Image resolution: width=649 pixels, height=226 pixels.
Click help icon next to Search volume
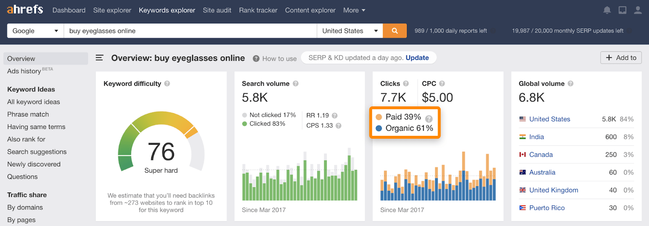point(296,84)
